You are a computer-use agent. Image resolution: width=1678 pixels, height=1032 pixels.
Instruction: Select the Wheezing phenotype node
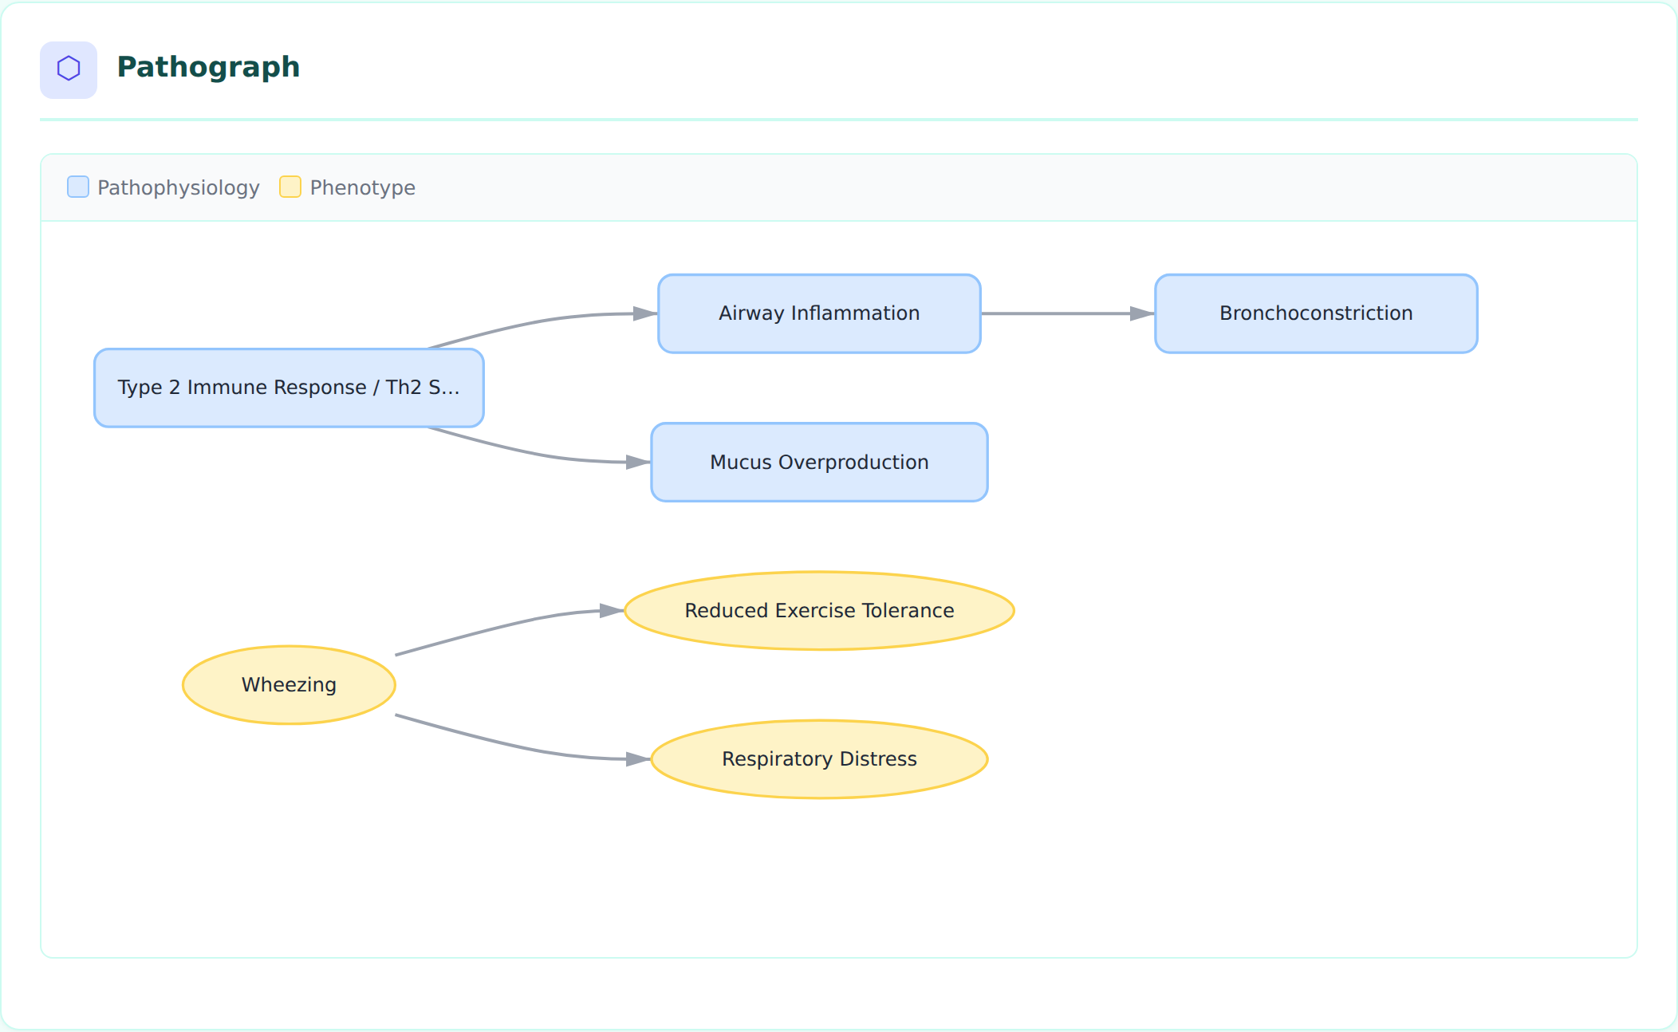click(289, 685)
